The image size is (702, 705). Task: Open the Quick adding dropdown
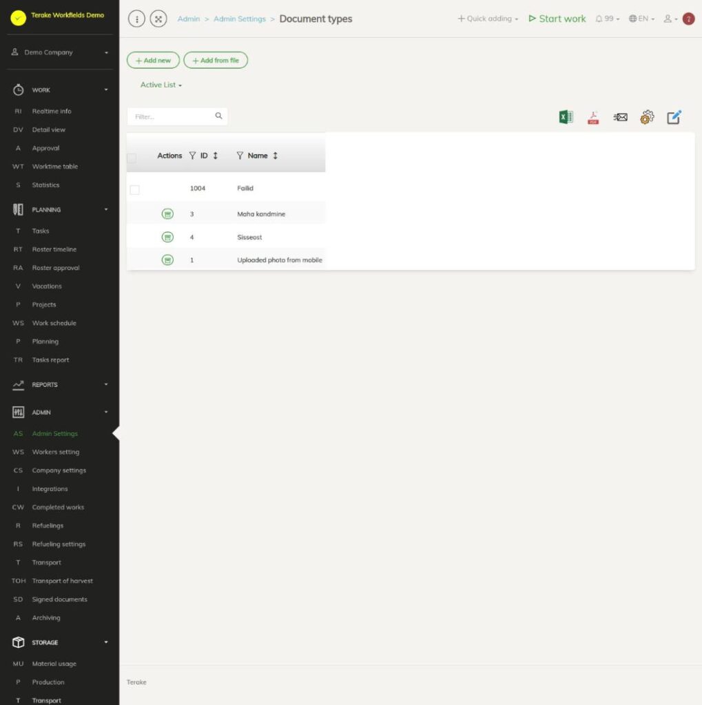click(488, 19)
